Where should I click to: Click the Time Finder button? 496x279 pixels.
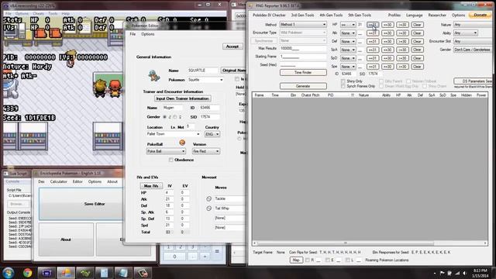pyautogui.click(x=303, y=72)
